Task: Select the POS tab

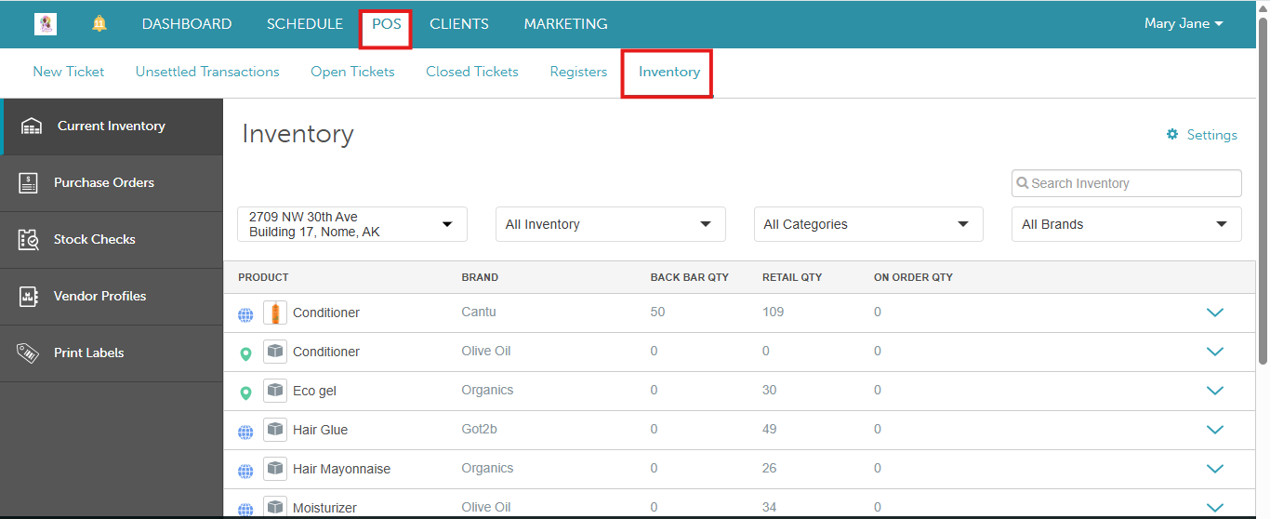Action: 387,24
